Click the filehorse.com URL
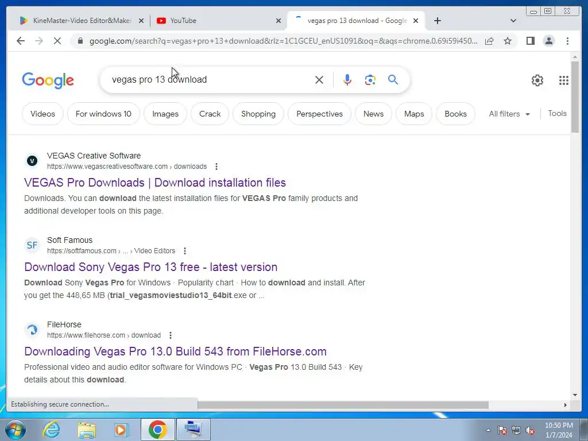 [x=104, y=335]
